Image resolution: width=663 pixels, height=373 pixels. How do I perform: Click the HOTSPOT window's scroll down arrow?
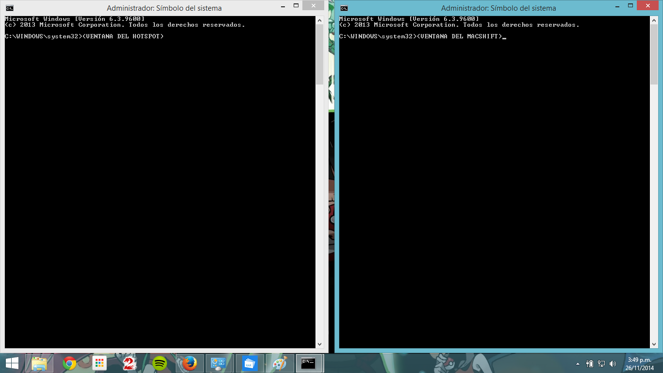coord(319,344)
